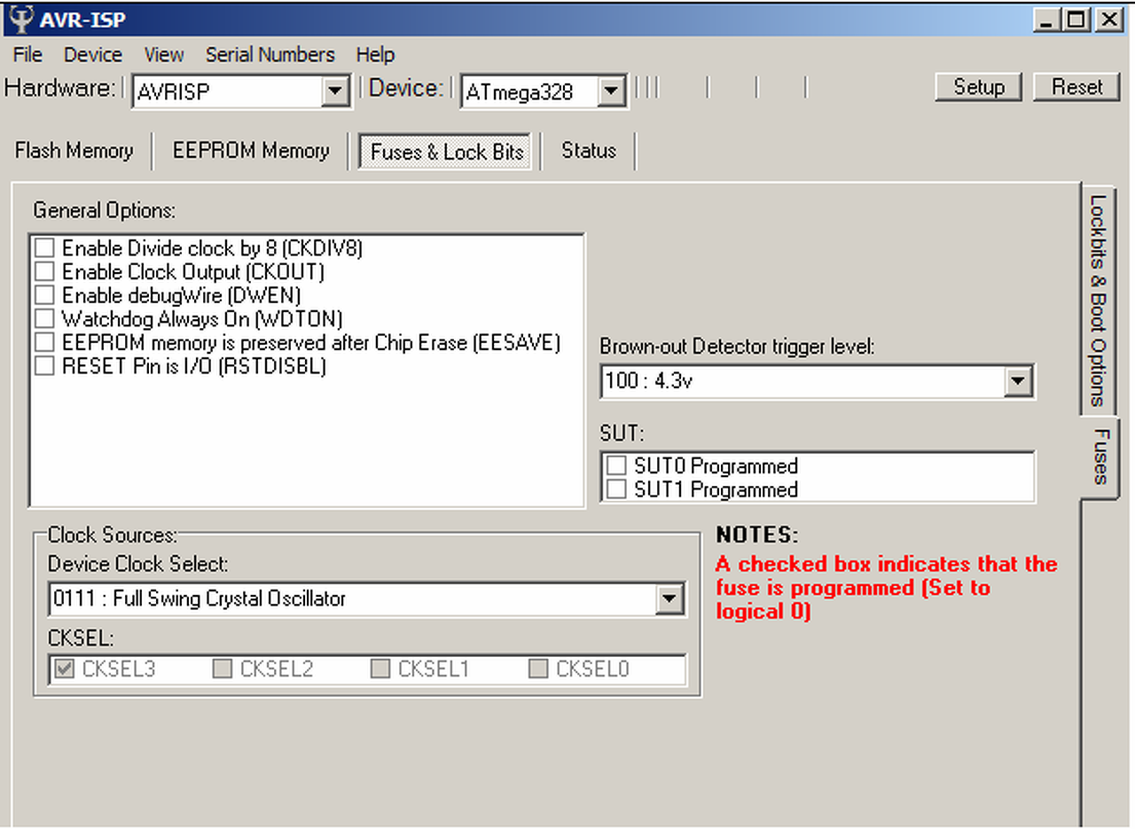Viewport: 1135px width, 829px height.
Task: Switch to the Flash Memory tab
Action: coord(74,151)
